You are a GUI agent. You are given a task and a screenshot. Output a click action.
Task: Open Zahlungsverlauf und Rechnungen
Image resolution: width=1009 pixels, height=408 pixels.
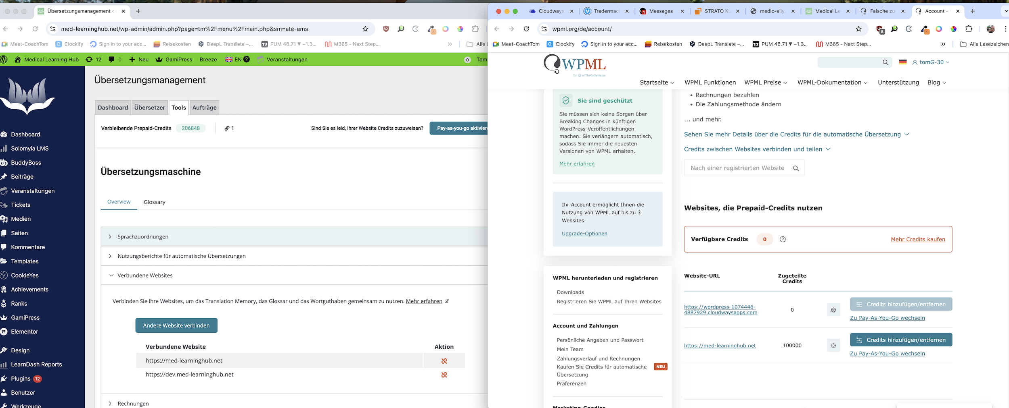[x=598, y=359]
